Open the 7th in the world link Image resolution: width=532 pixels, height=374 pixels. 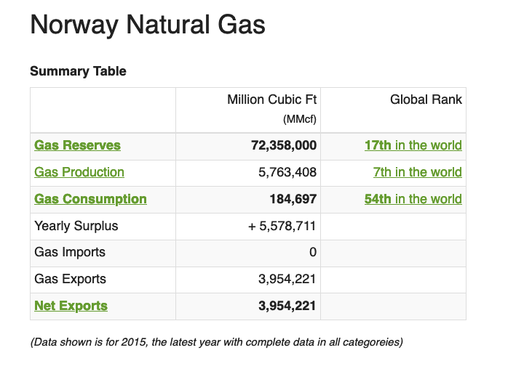click(x=417, y=172)
